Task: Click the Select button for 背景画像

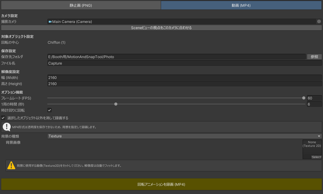Action: point(316,157)
